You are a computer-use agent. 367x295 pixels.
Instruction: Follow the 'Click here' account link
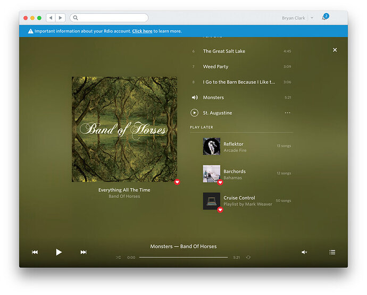142,31
